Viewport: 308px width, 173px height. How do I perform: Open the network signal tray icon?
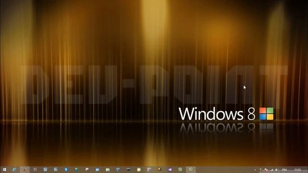pyautogui.click(x=271, y=170)
